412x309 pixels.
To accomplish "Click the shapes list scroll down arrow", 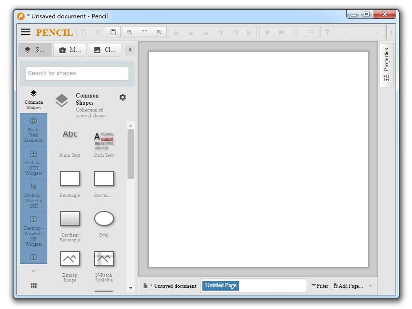I will [x=130, y=288].
